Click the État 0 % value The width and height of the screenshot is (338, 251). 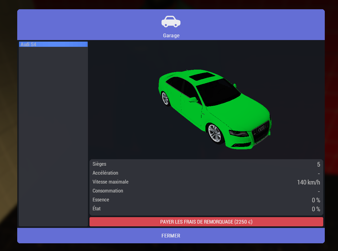point(316,209)
